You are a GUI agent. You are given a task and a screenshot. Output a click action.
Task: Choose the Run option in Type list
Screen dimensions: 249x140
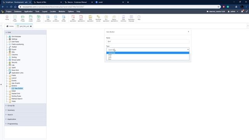click(148, 59)
